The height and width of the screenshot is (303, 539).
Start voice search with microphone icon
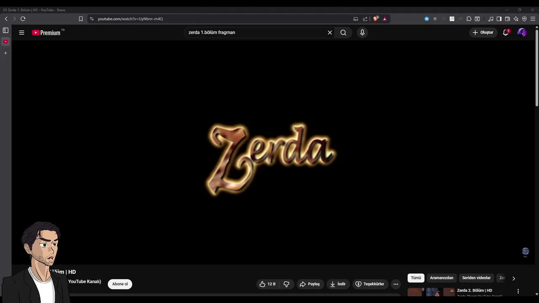point(362,32)
